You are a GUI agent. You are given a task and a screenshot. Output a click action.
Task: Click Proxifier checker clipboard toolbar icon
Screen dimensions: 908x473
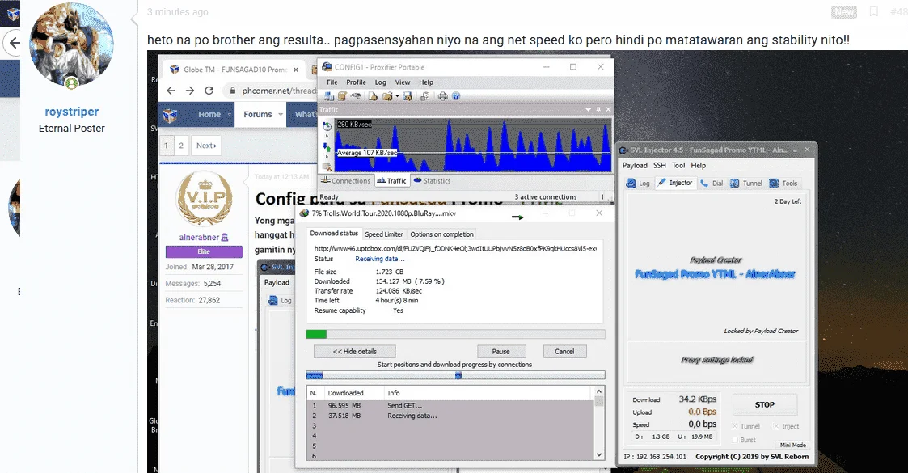point(425,96)
